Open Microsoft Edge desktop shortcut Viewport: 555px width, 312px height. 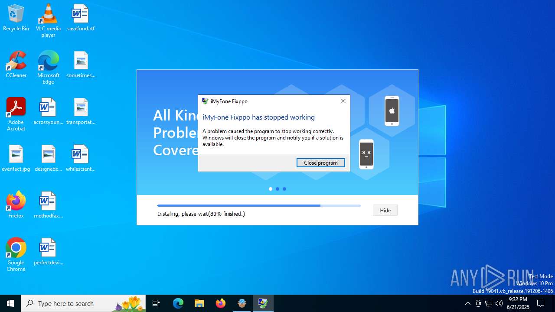[48, 68]
